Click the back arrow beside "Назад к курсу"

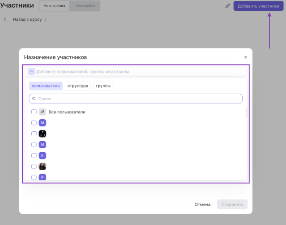(x=5, y=20)
